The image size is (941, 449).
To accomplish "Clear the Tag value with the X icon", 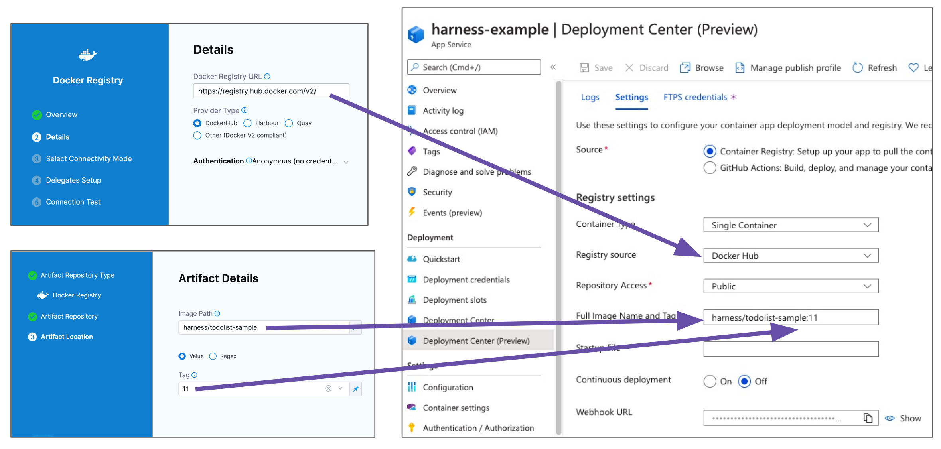I will coord(328,388).
